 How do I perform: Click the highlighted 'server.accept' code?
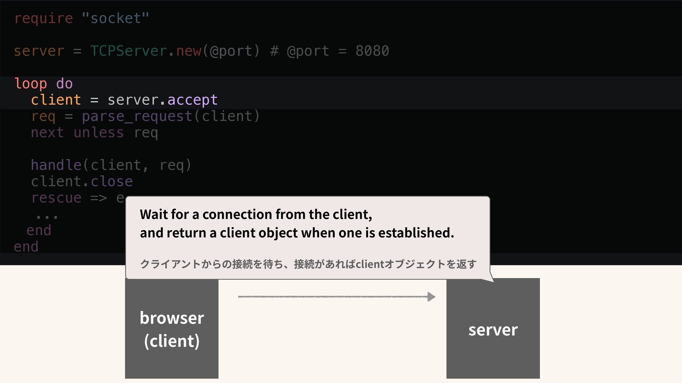pos(163,100)
